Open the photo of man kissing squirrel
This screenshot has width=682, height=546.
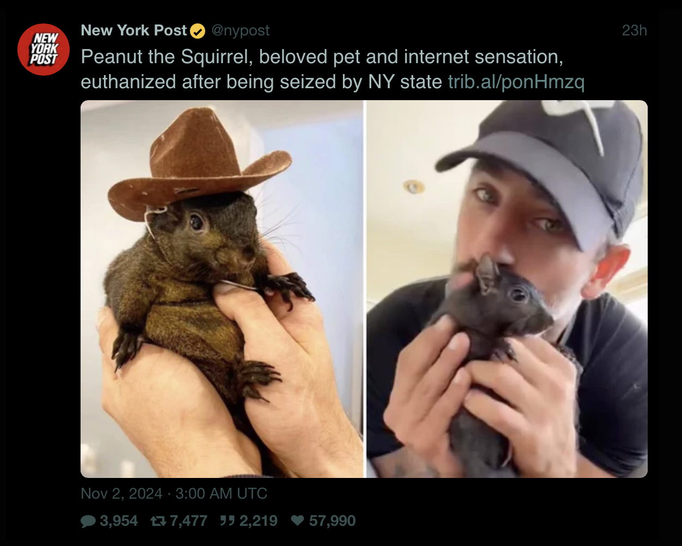507,289
